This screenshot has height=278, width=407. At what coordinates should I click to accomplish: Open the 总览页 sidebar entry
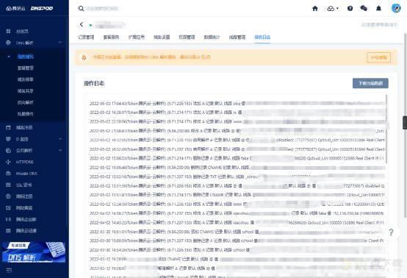[22, 32]
